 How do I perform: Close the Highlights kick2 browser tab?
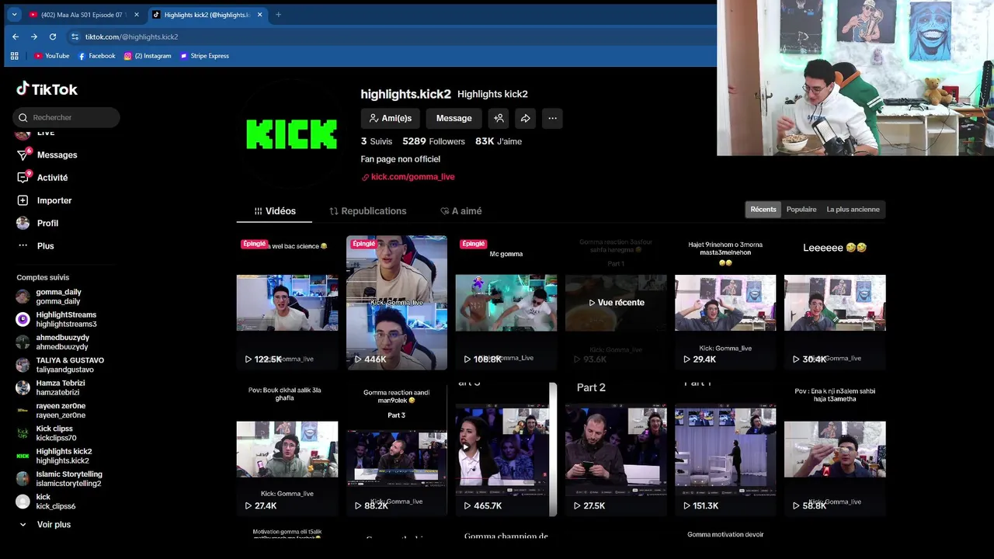259,15
